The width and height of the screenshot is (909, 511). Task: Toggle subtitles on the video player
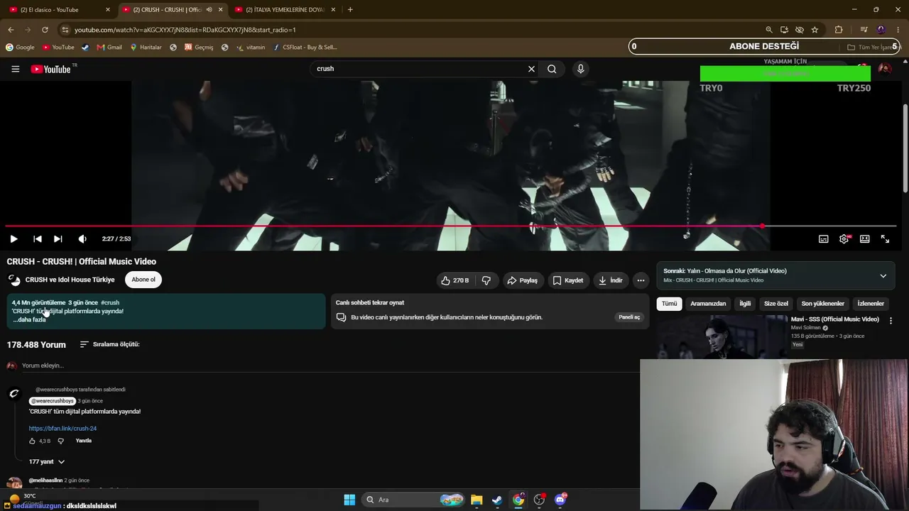pyautogui.click(x=823, y=239)
